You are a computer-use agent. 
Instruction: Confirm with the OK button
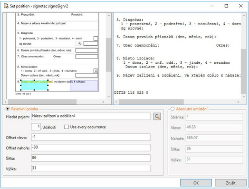point(196,183)
